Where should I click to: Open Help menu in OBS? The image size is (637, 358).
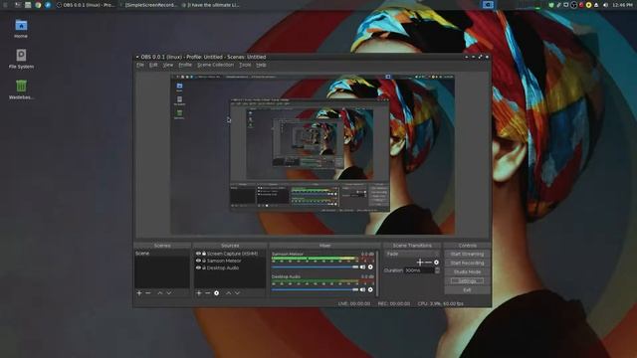[x=261, y=65]
